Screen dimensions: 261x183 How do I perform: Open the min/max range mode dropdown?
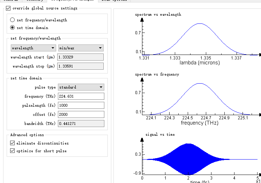click(81, 48)
